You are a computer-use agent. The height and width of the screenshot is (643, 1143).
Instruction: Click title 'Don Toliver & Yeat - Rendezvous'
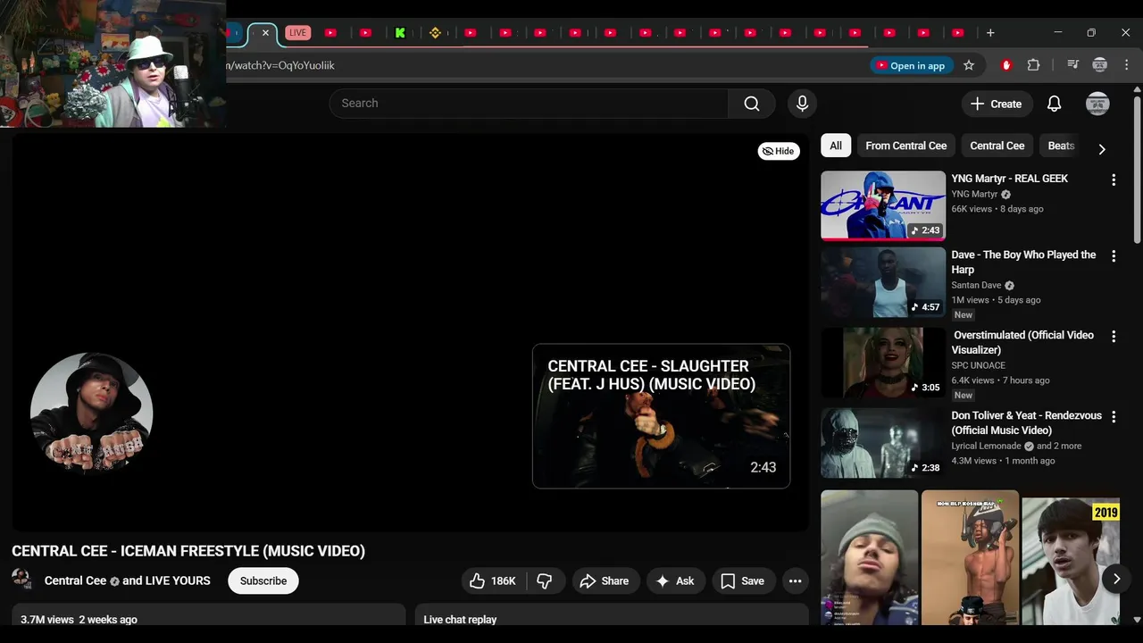point(1026,422)
